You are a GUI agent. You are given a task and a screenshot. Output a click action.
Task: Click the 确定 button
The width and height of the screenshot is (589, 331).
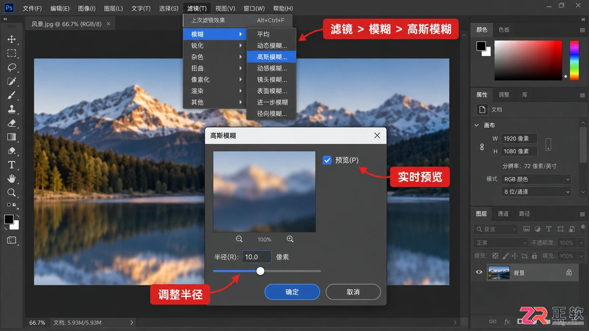click(x=292, y=292)
